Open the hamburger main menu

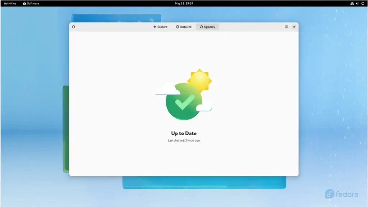[286, 27]
